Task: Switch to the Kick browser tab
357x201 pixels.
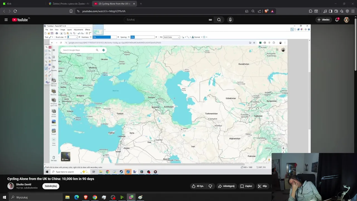Action: pyautogui.click(x=23, y=4)
